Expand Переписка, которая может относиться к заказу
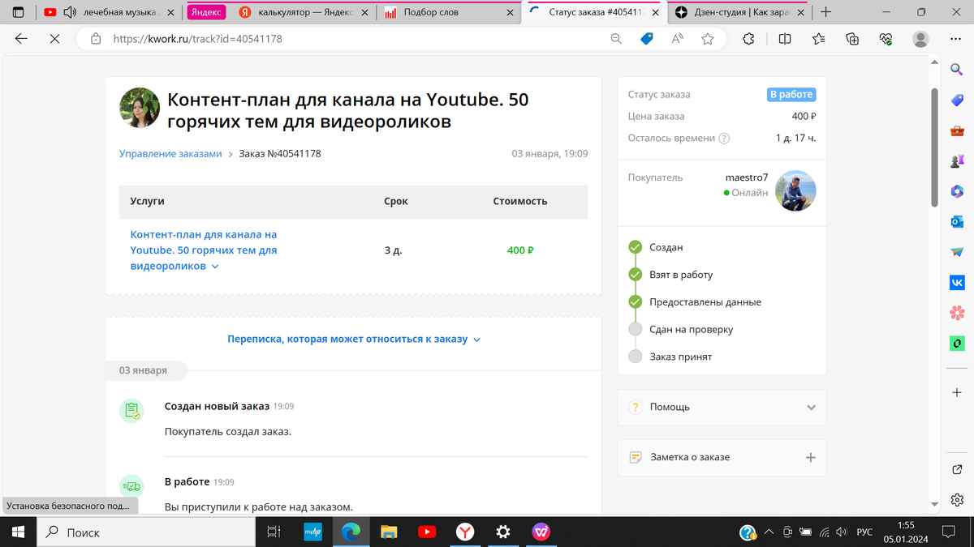This screenshot has width=974, height=547. click(354, 340)
